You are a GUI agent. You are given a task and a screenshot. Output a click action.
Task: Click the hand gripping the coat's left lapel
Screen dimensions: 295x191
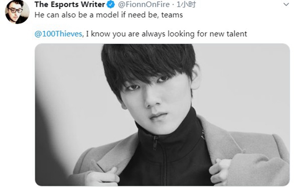pos(103,176)
